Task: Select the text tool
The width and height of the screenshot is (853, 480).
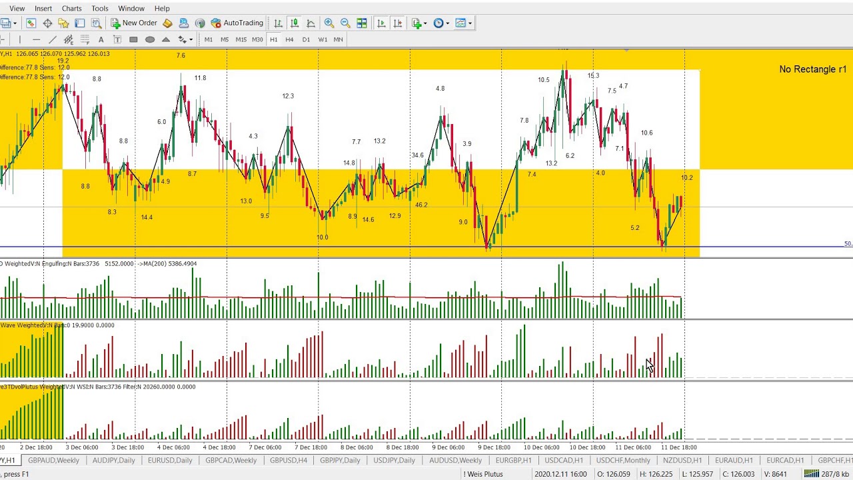Action: click(101, 39)
